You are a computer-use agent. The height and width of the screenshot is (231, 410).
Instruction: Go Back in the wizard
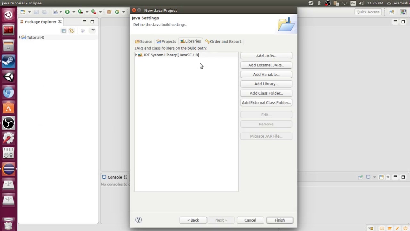point(193,220)
